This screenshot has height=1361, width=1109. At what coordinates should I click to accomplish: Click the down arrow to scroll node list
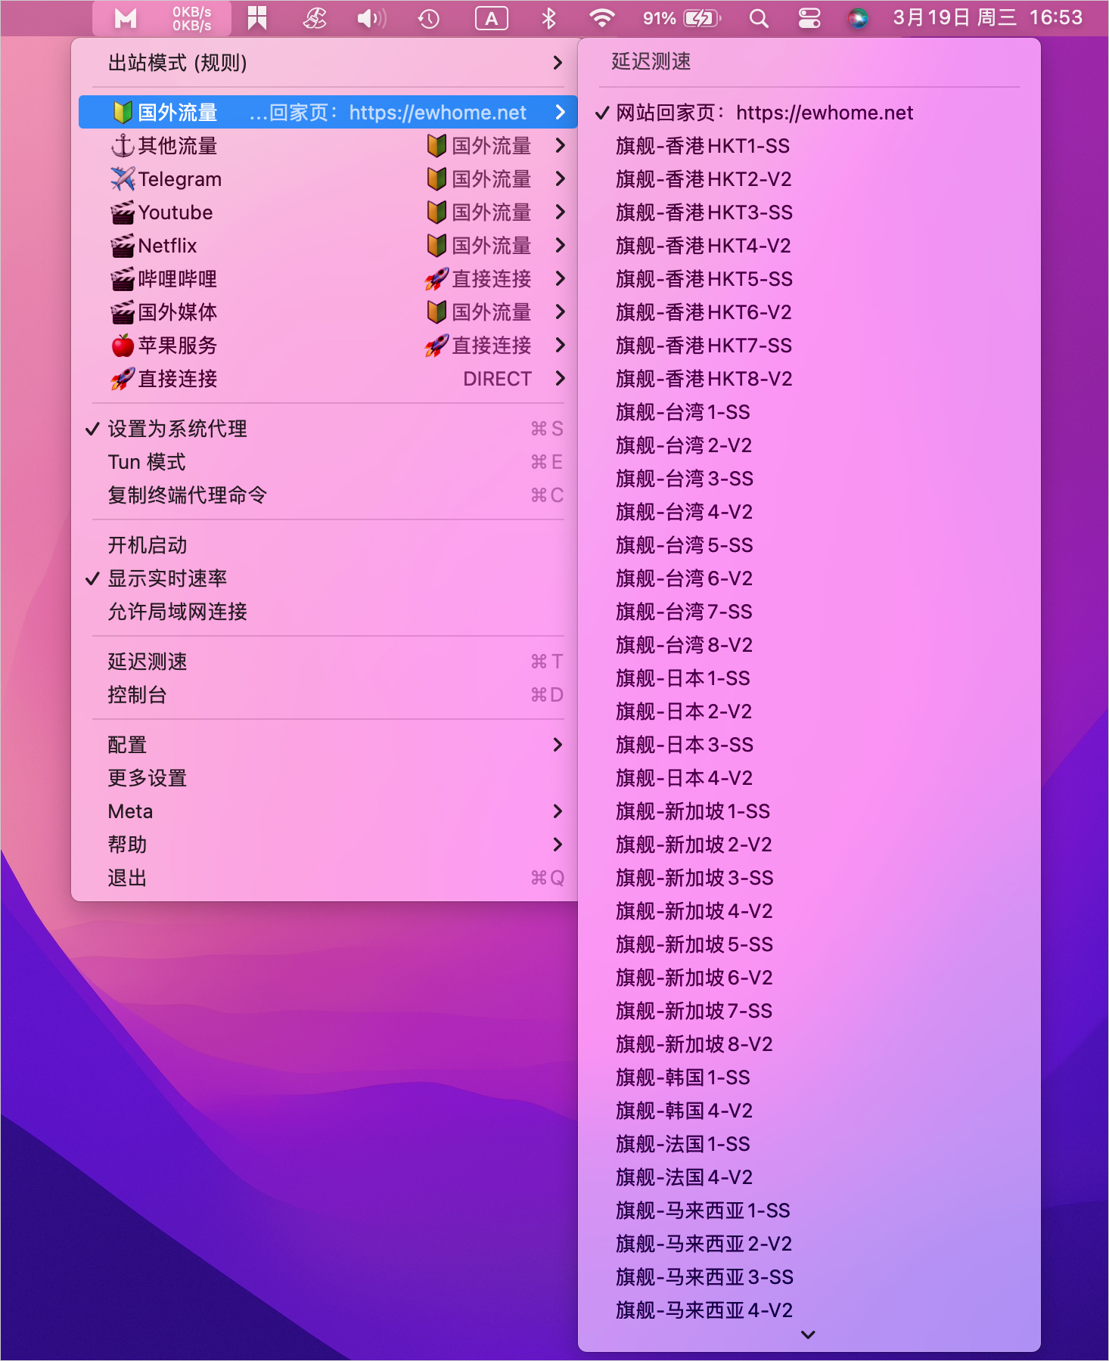point(808,1335)
